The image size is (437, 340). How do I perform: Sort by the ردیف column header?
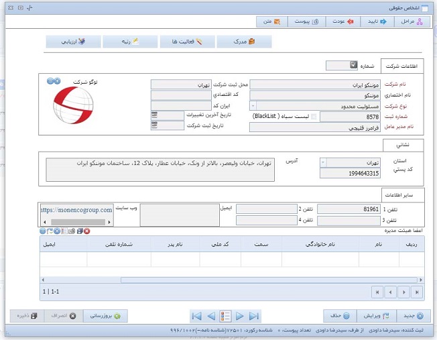click(412, 244)
